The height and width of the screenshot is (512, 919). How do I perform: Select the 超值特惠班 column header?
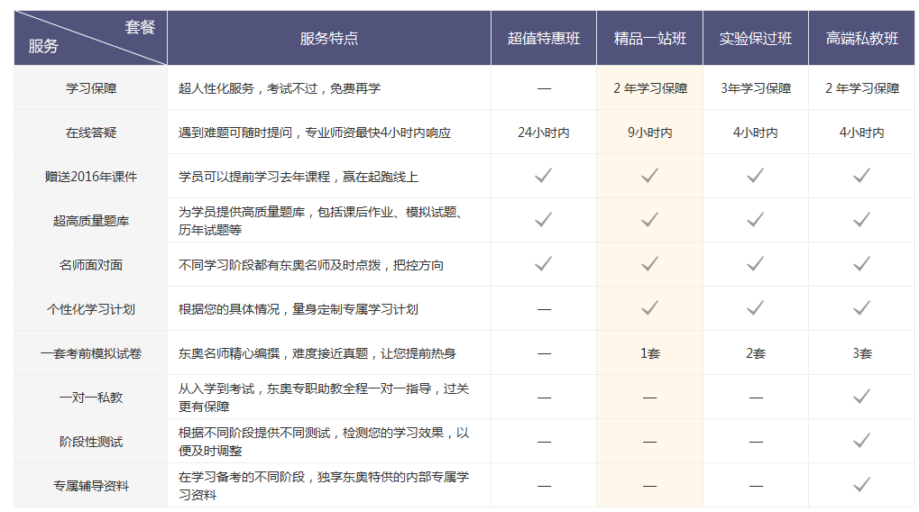[543, 39]
